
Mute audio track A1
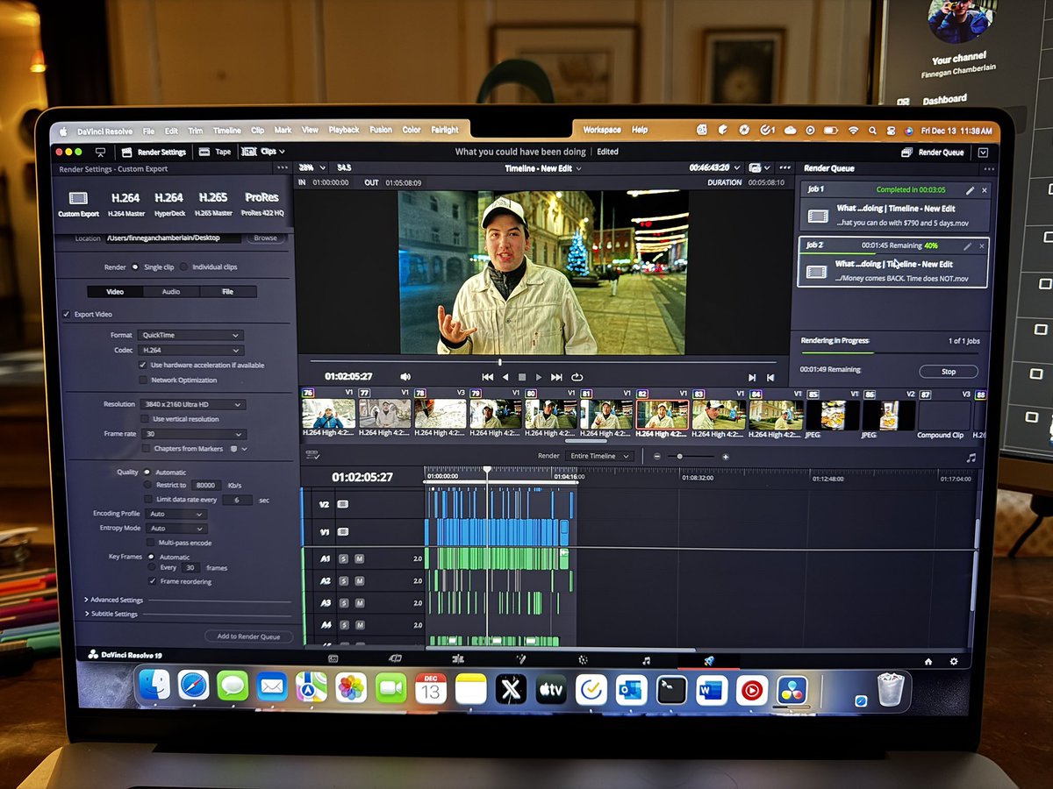(x=359, y=558)
